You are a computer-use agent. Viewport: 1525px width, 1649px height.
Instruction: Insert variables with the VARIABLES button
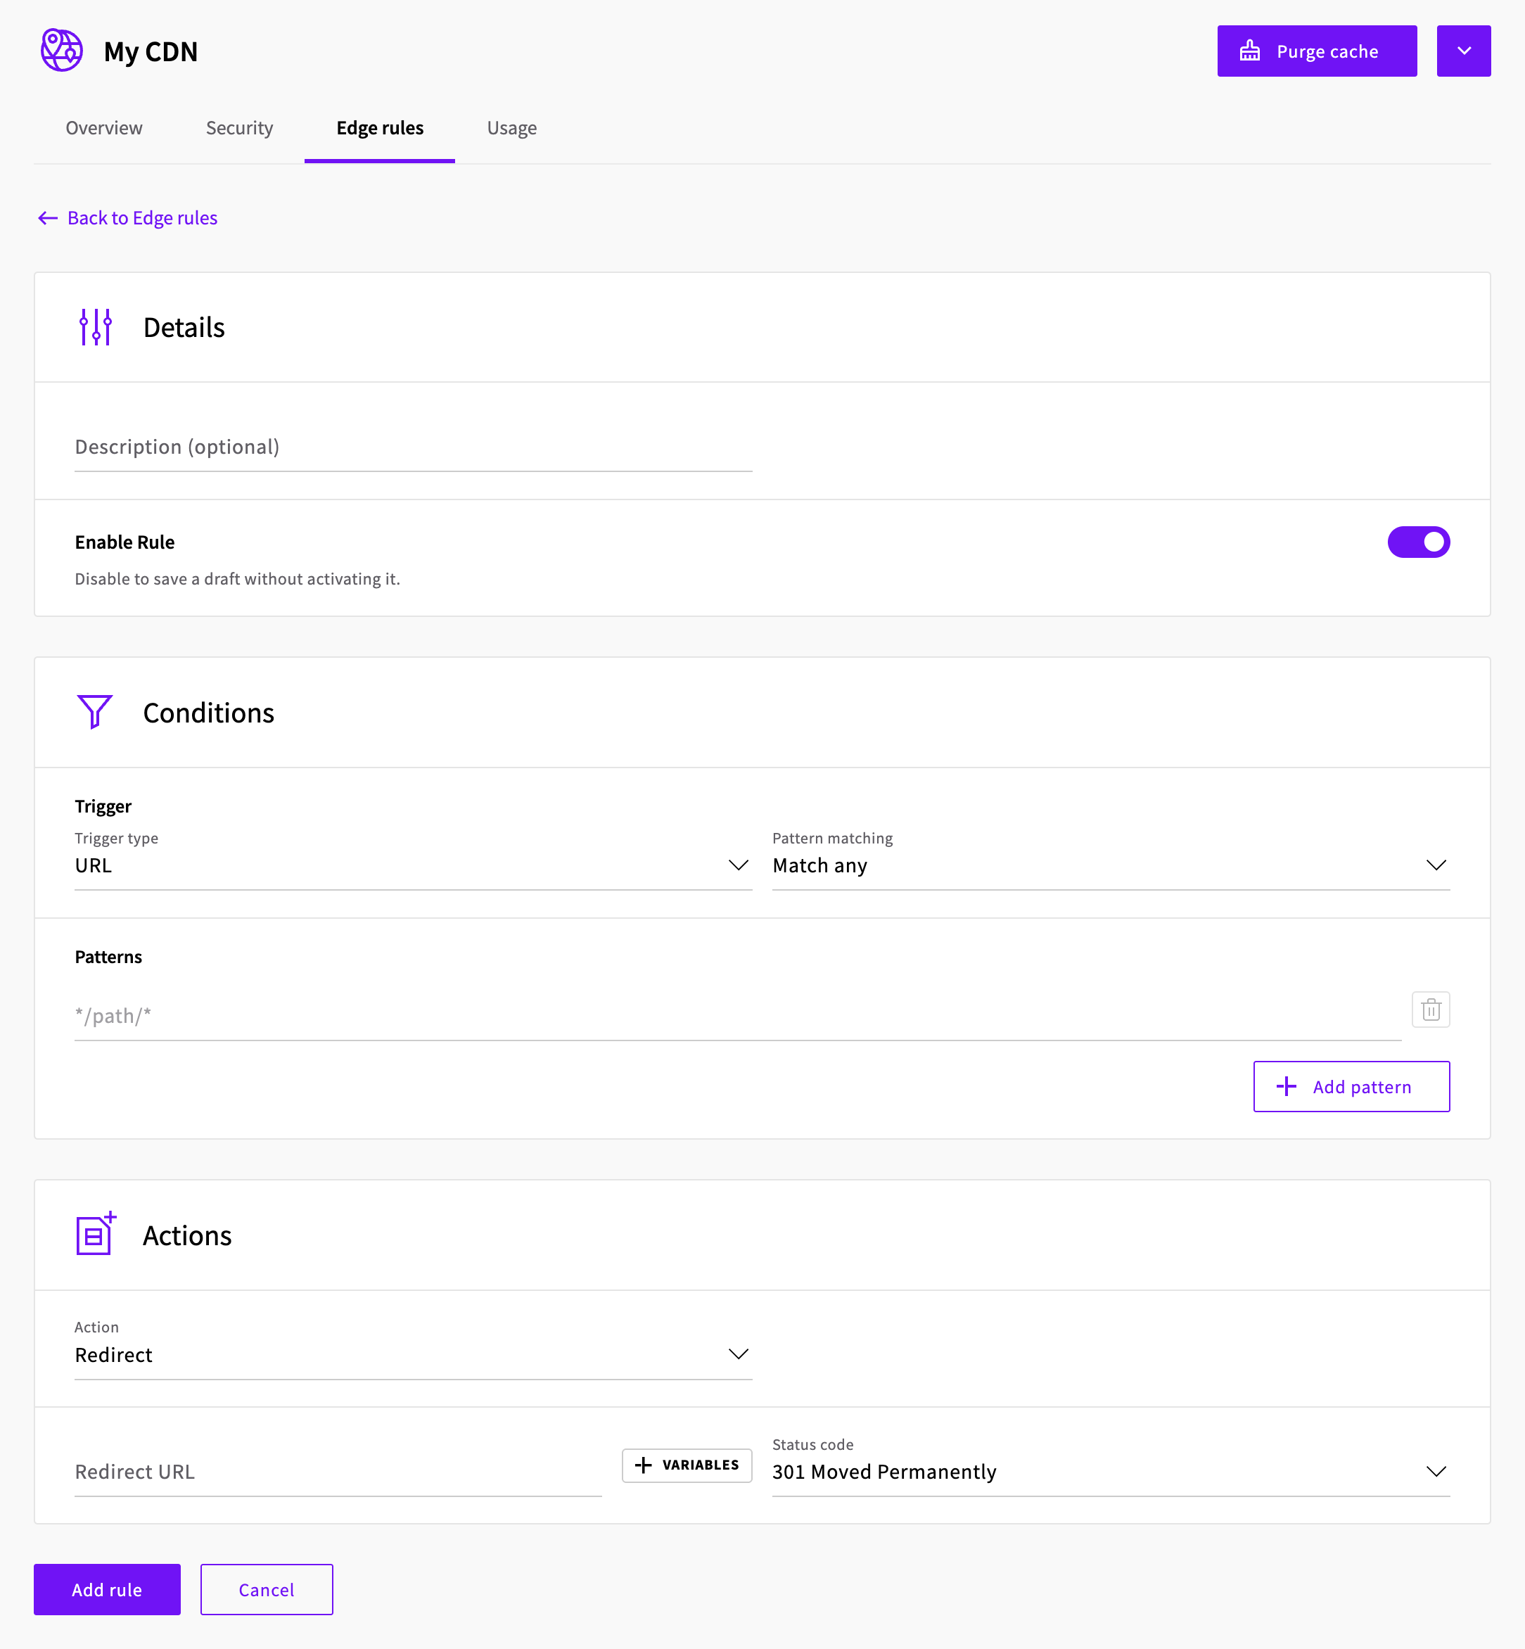pos(687,1465)
